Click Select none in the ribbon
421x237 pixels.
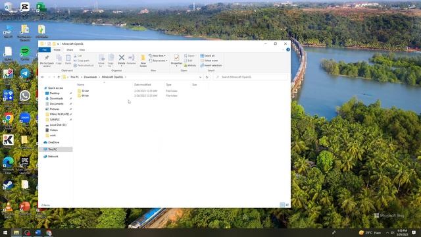[x=209, y=61]
